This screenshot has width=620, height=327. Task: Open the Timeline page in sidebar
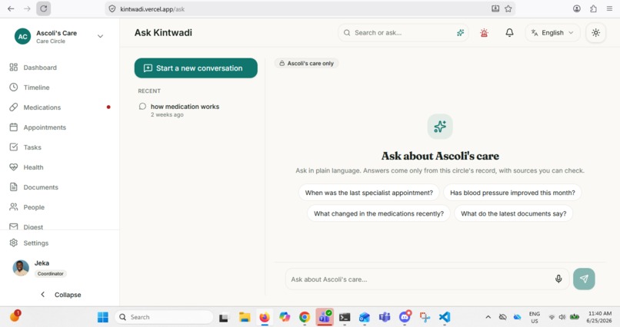coord(59,88)
